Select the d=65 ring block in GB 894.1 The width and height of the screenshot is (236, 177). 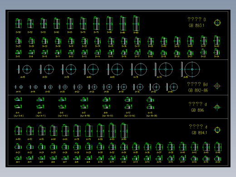tap(65, 131)
